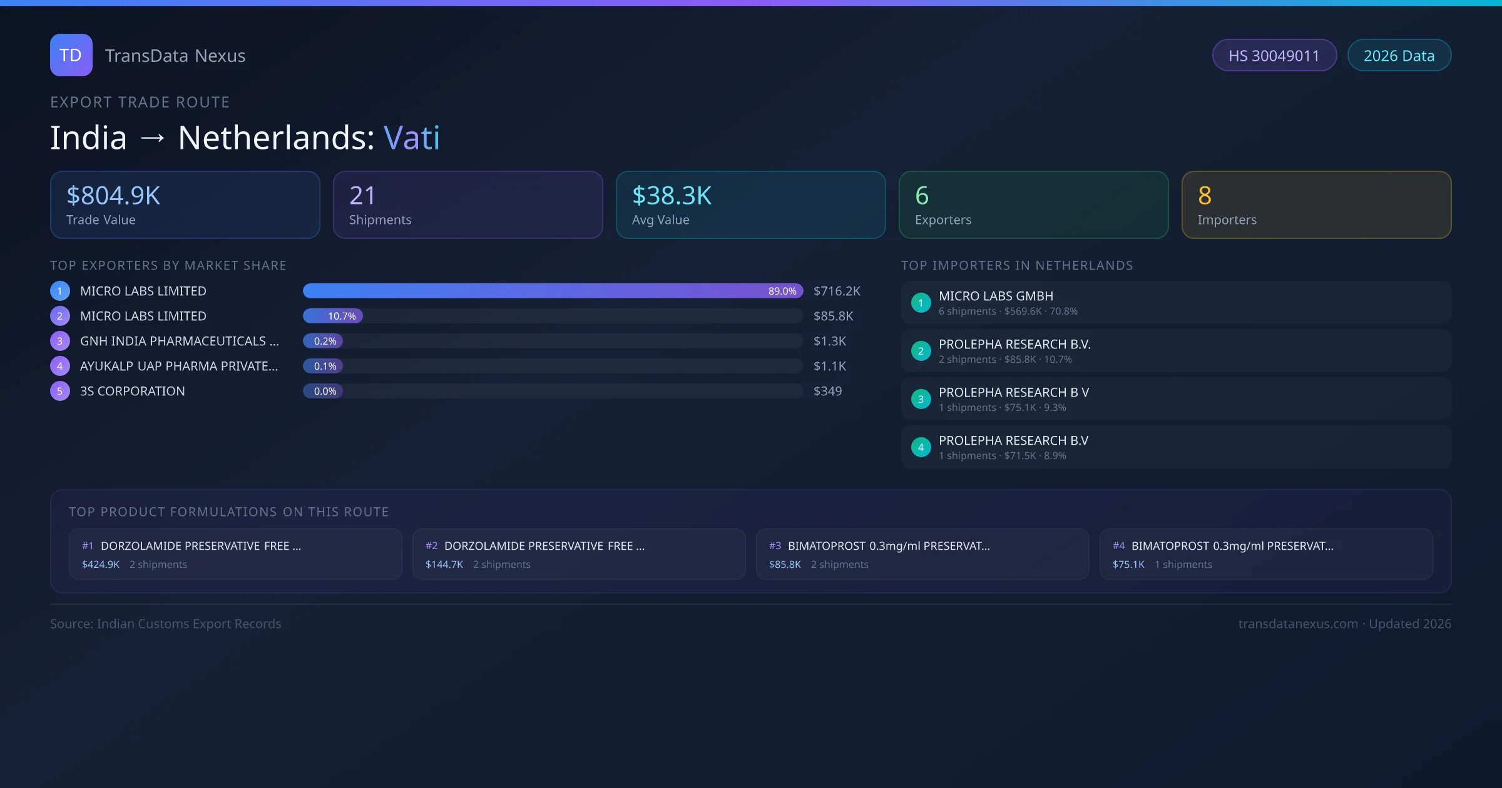Click the 10.7% market share bar
This screenshot has width=1502, height=788.
(x=333, y=316)
